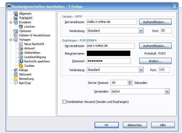The height and width of the screenshot is (133, 182).
Task: Select Neue Nachricht template entry
Action: (34, 44)
